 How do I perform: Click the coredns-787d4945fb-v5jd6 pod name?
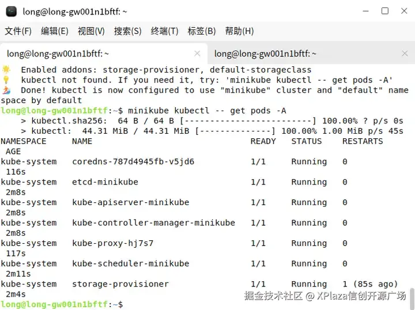[133, 162]
